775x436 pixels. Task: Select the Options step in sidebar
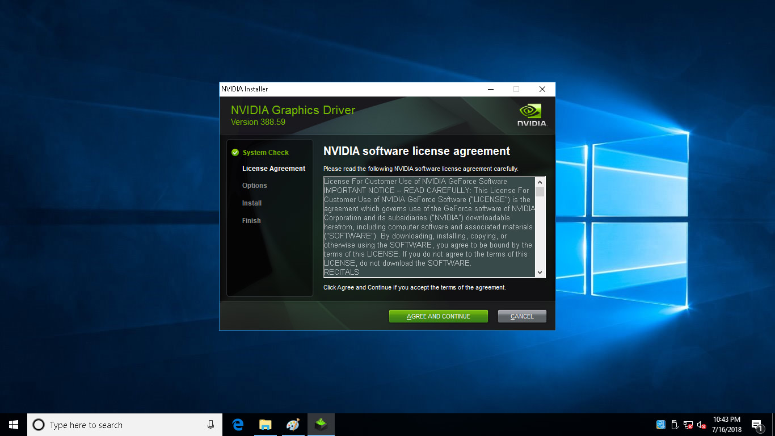[254, 186]
